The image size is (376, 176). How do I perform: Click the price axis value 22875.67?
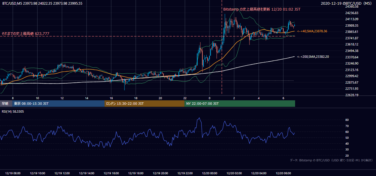(x=352, y=82)
